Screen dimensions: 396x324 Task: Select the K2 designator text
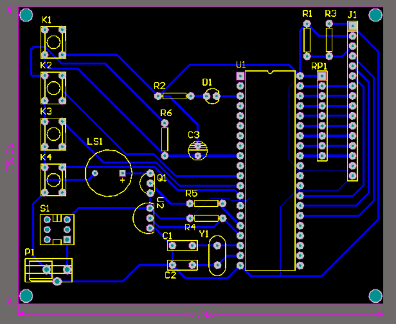pos(46,66)
